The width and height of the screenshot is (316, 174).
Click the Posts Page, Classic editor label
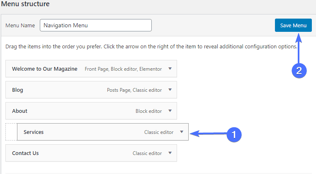click(134, 90)
